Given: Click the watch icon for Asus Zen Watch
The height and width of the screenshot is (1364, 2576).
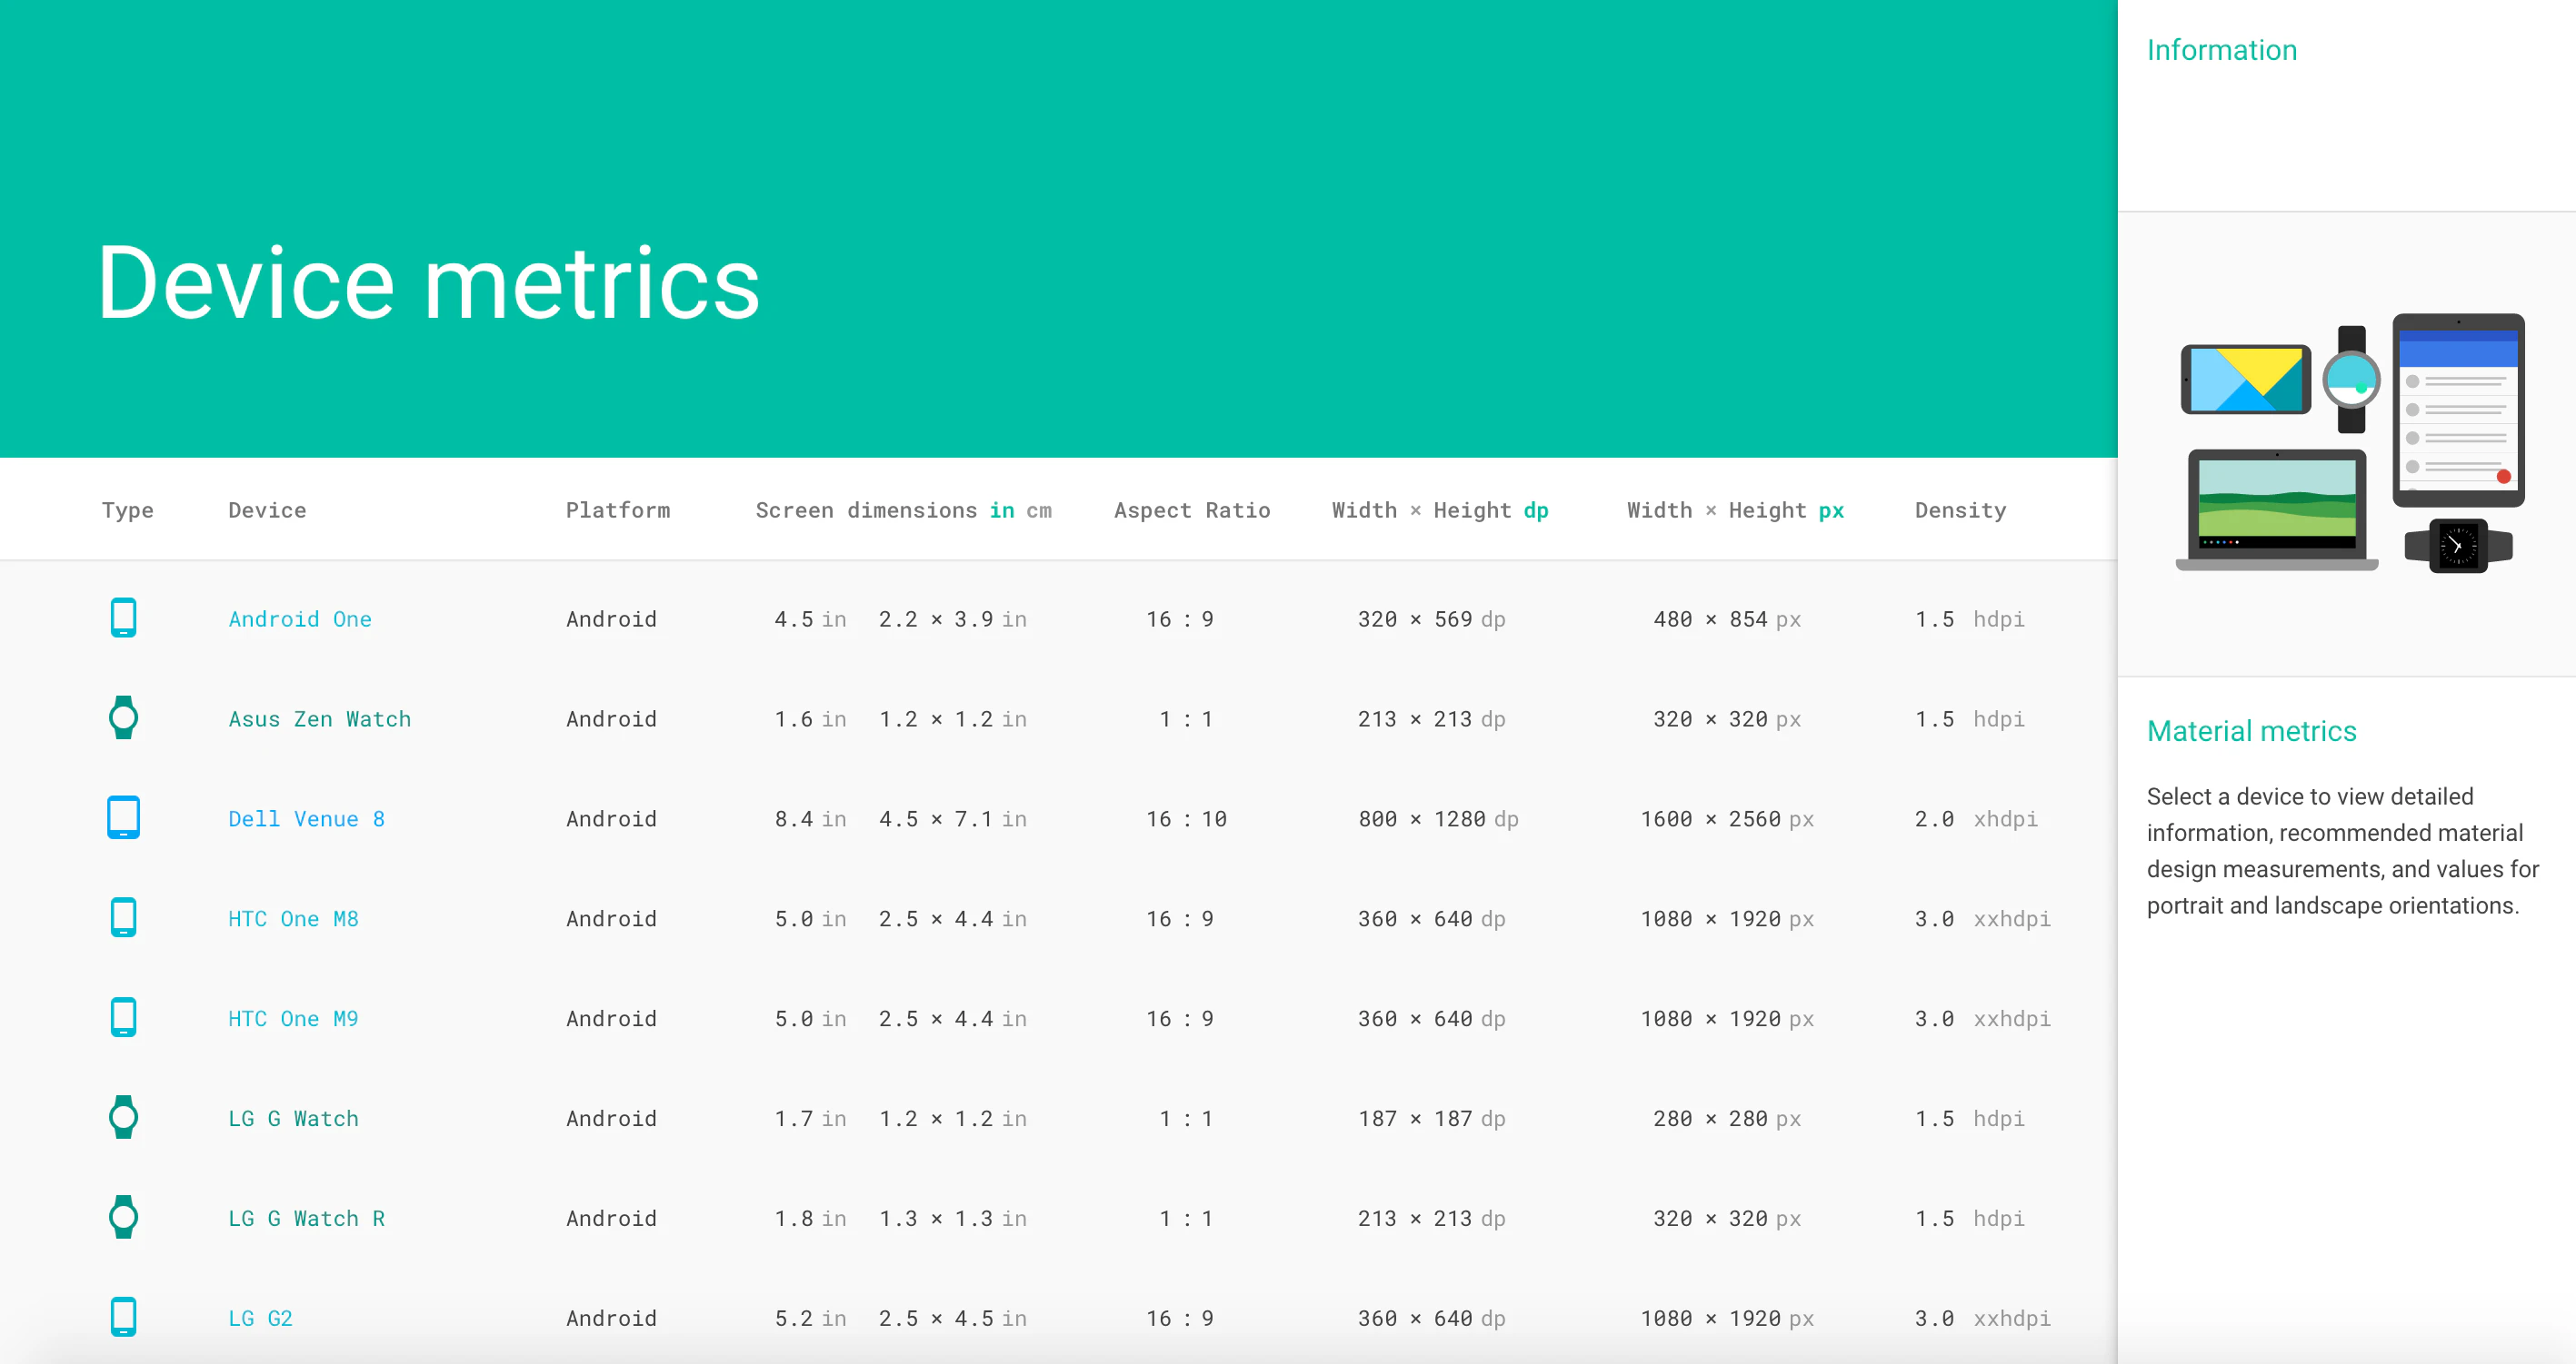Looking at the screenshot, I should 123,717.
